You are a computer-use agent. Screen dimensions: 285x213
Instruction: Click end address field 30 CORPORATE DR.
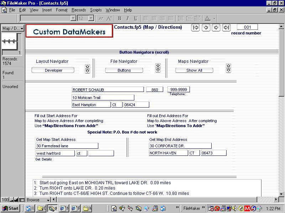coord(180,146)
